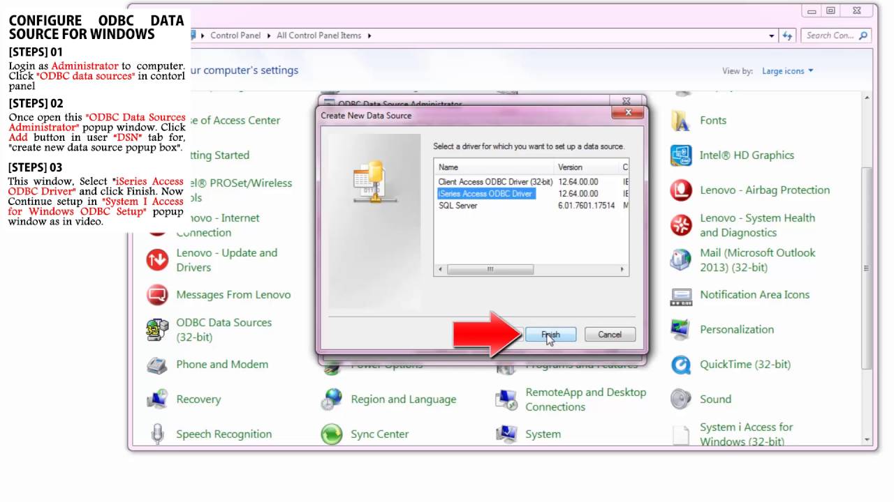Click the Search Control Panel field
This screenshot has width=894, height=502.
coord(835,36)
